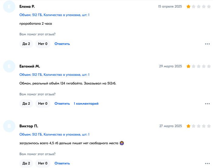This screenshot has height=168, width=213.
Task: Click Евгений М.'s avatar circle
Action: point(9,66)
